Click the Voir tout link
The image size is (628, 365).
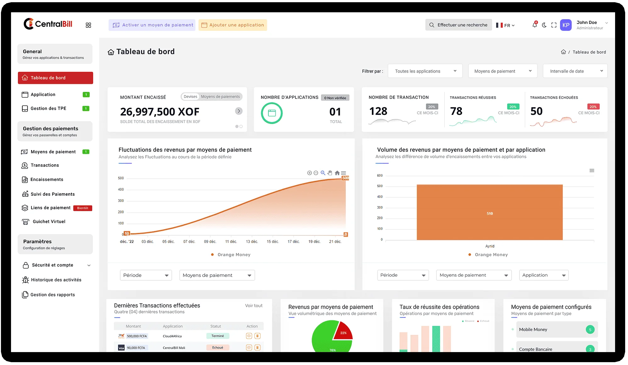click(x=254, y=306)
